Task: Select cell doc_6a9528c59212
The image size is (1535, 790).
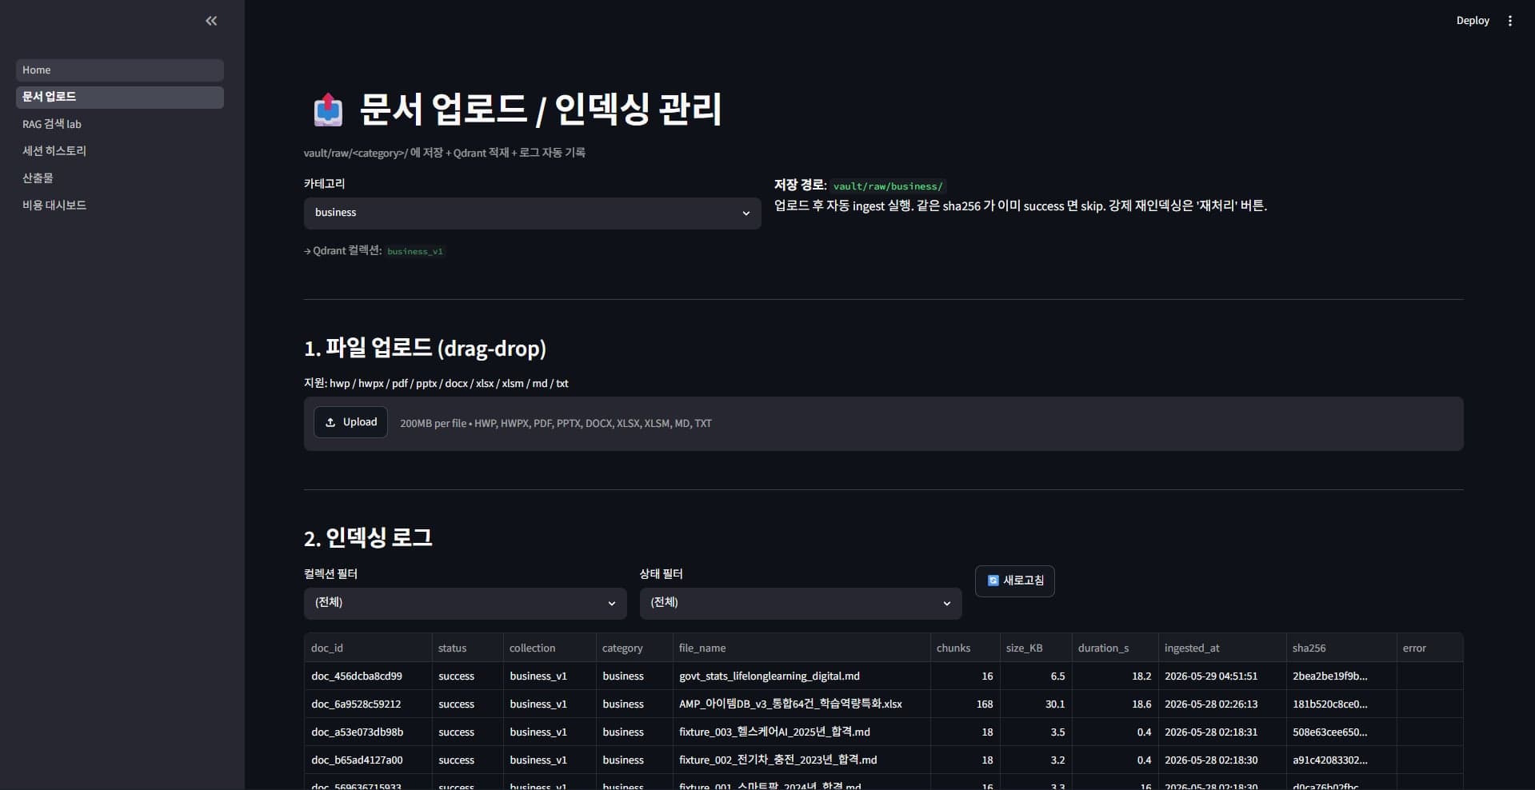Action: [x=368, y=704]
